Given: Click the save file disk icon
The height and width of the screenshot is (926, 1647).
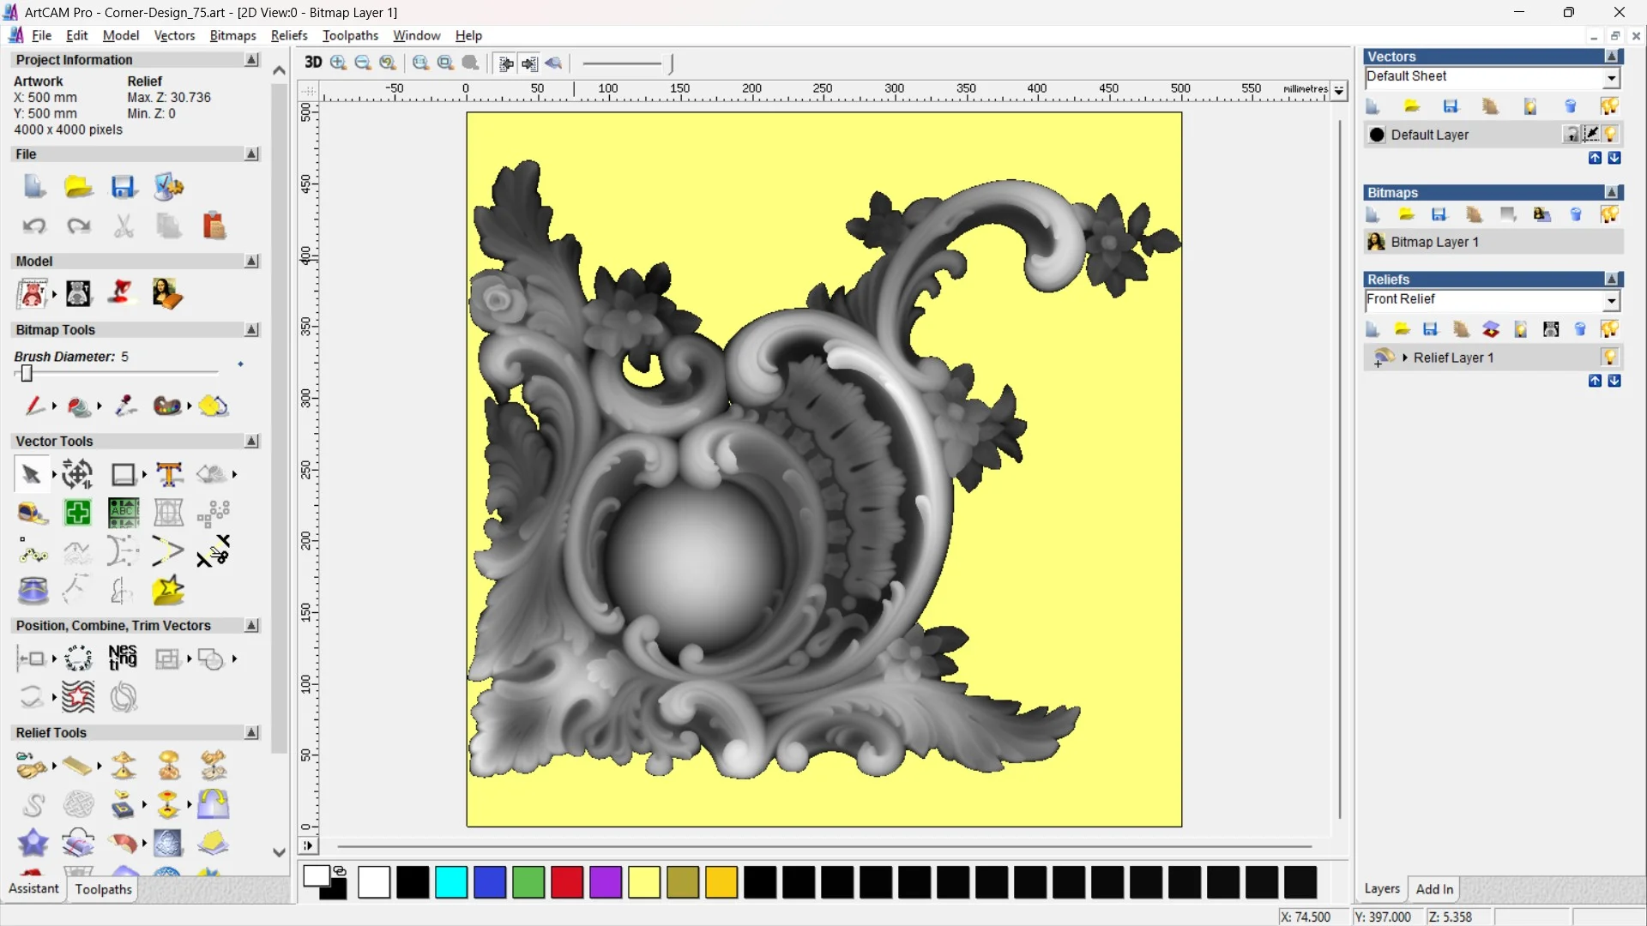Looking at the screenshot, I should coord(124,187).
